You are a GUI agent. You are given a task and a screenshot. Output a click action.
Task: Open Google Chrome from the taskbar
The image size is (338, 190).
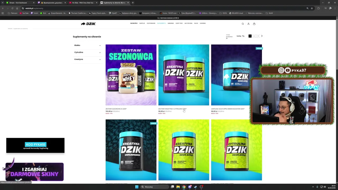click(x=184, y=187)
